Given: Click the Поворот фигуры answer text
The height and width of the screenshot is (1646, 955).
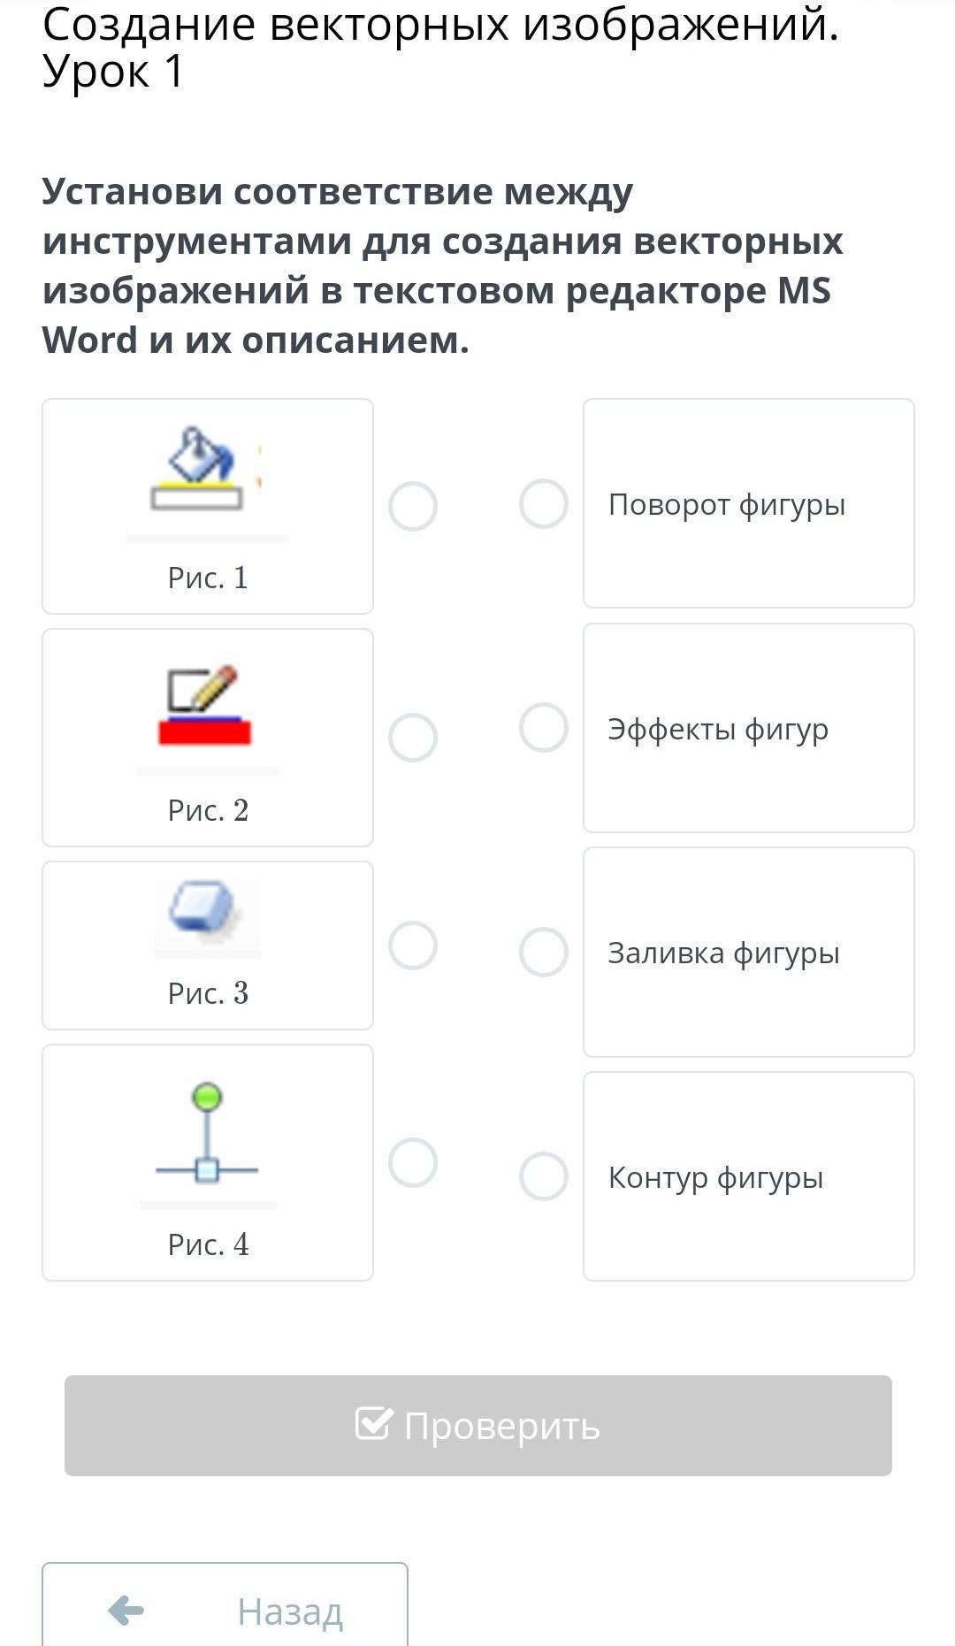Looking at the screenshot, I should pyautogui.click(x=727, y=505).
